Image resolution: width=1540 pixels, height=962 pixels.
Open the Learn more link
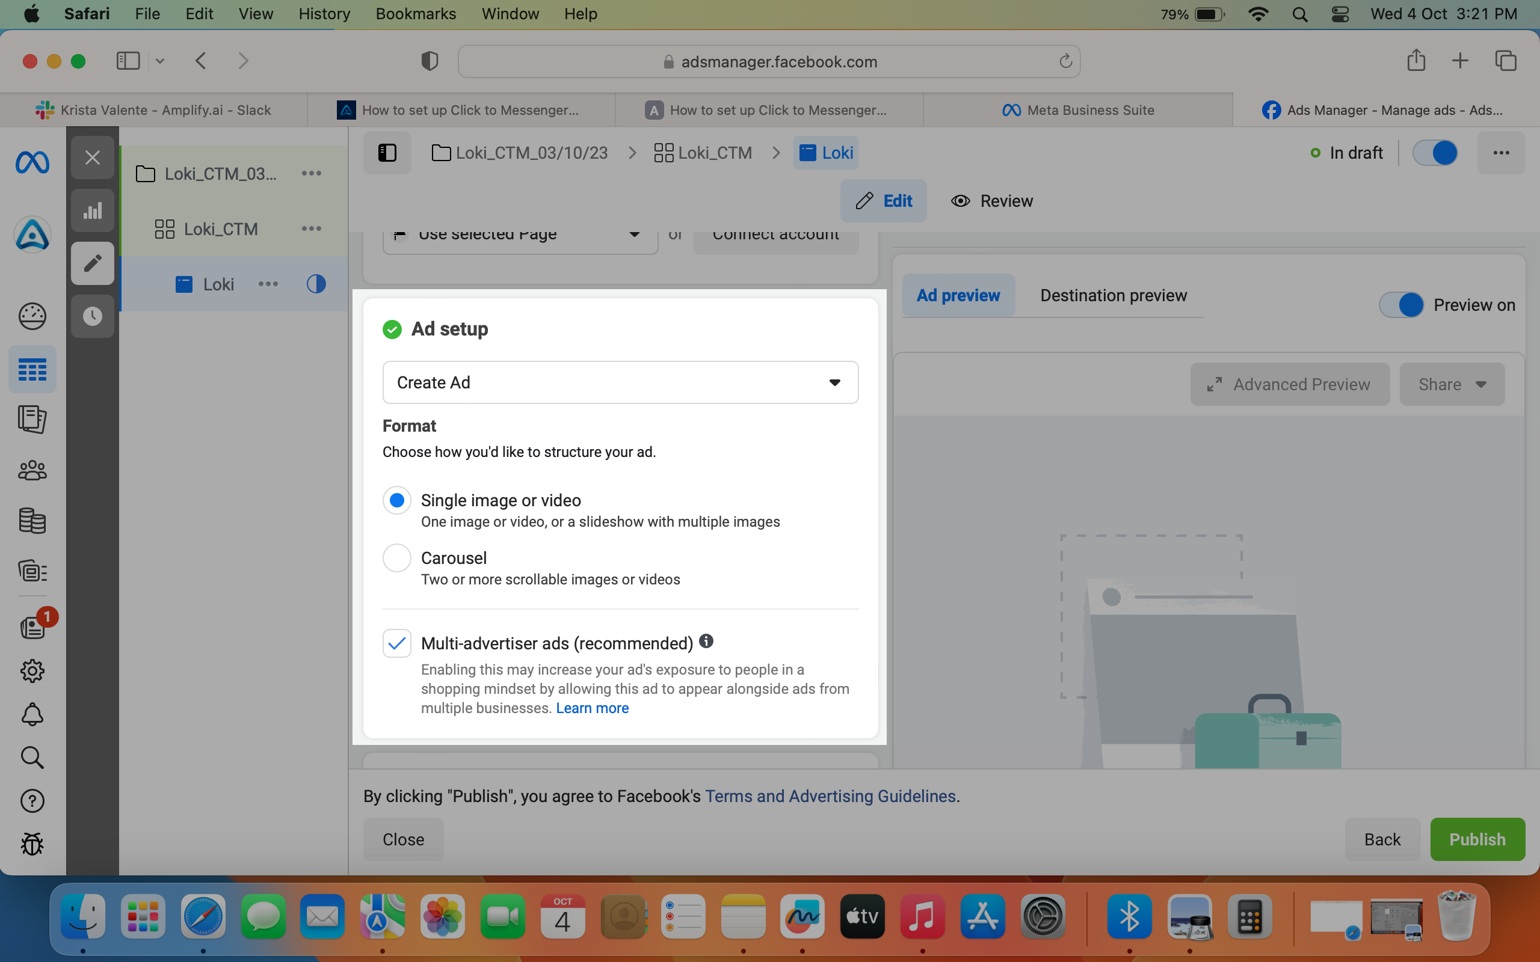[x=592, y=708]
